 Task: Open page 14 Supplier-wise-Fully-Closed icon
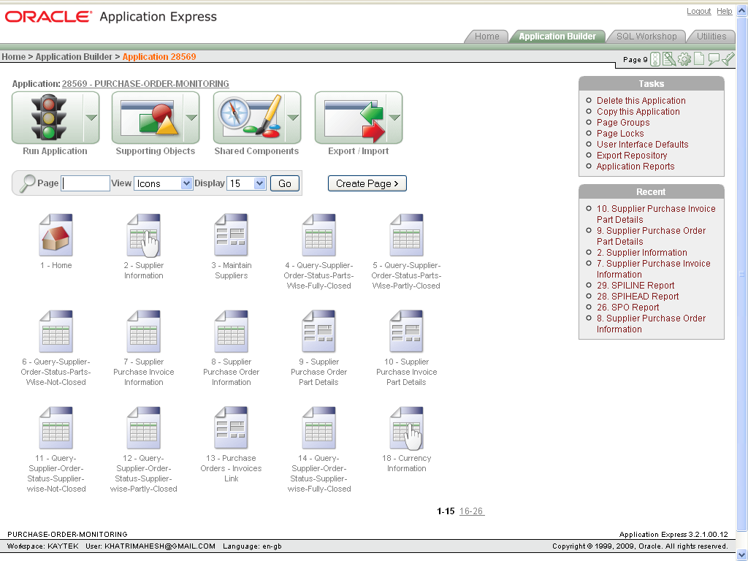point(319,427)
